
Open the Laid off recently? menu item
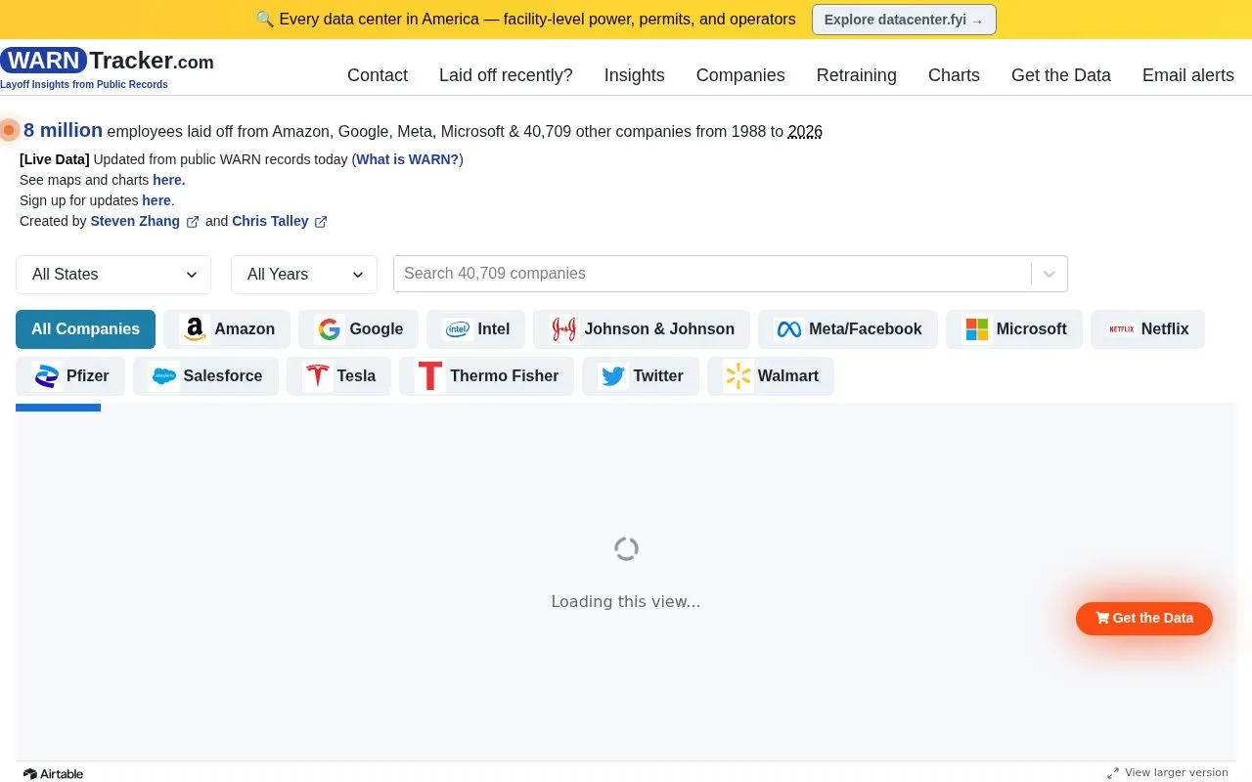[x=506, y=75]
